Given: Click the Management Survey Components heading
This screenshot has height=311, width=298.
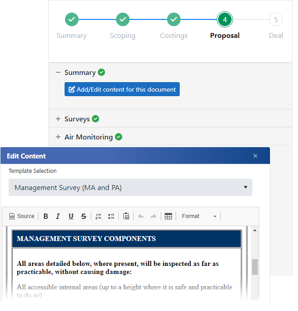Looking at the screenshot, I should tap(86, 239).
